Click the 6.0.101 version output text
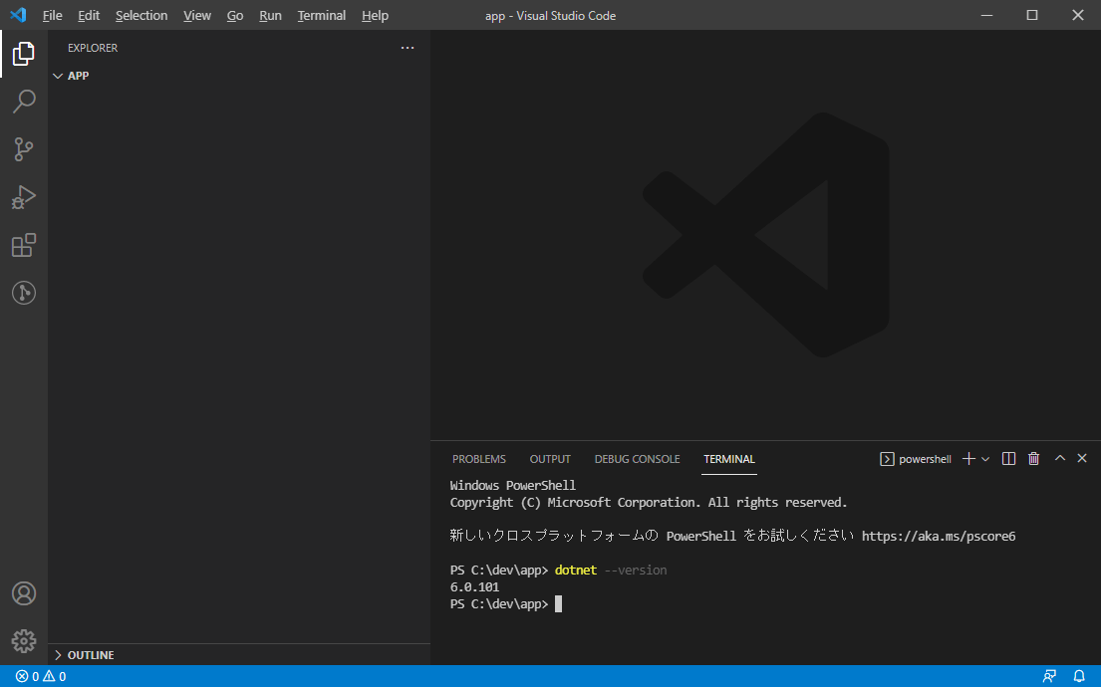This screenshot has width=1101, height=687. (474, 586)
